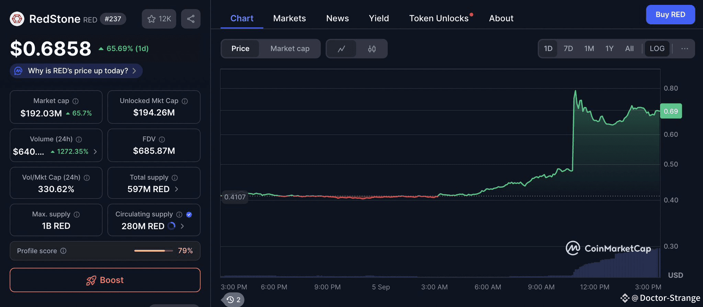Image resolution: width=703 pixels, height=307 pixels.
Task: Set chart range to 7D
Action: coord(568,49)
